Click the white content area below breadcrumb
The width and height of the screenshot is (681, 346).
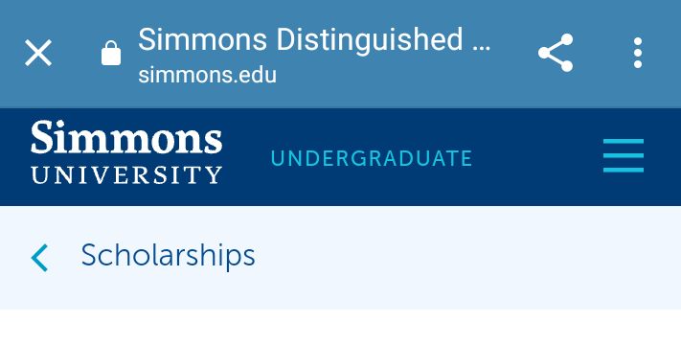click(341, 328)
